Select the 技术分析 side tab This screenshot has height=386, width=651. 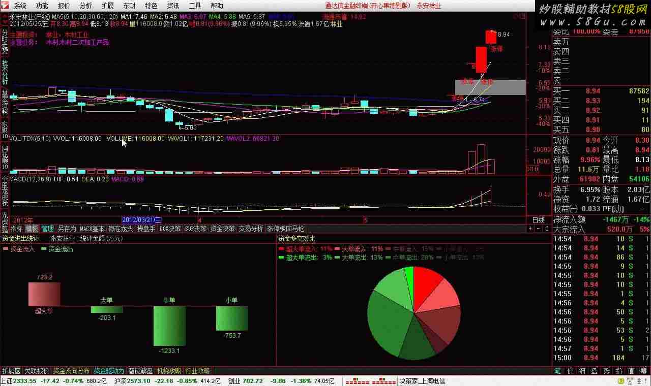(5, 72)
